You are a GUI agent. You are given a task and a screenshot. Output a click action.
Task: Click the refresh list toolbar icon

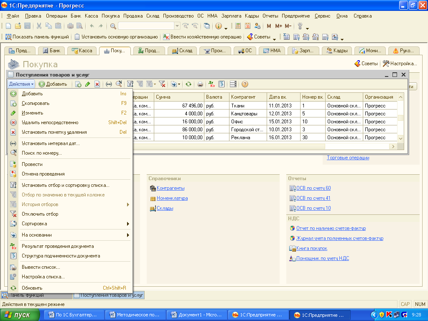point(189,84)
